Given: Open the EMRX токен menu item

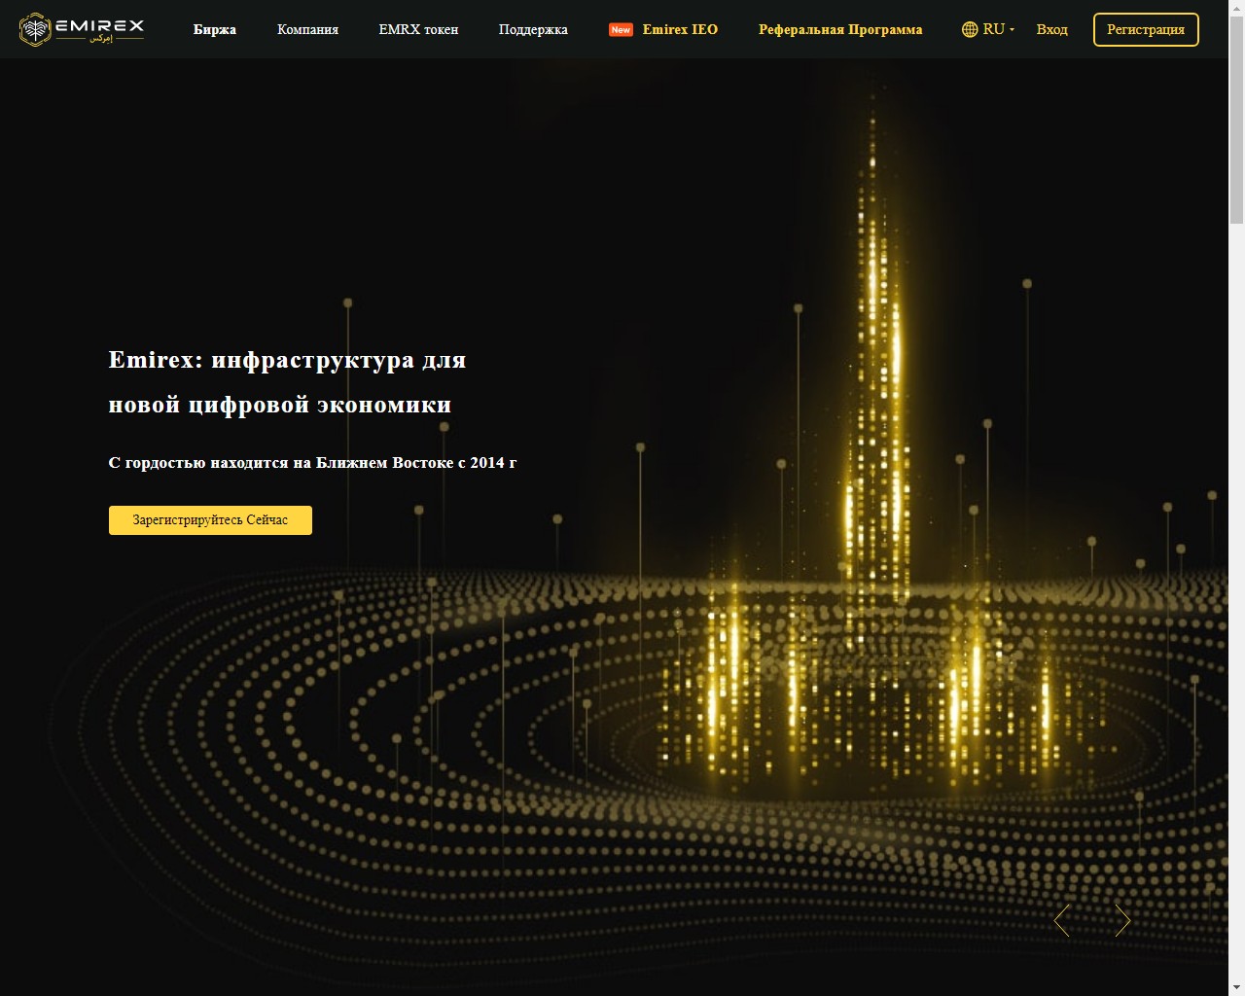Looking at the screenshot, I should pos(418,29).
